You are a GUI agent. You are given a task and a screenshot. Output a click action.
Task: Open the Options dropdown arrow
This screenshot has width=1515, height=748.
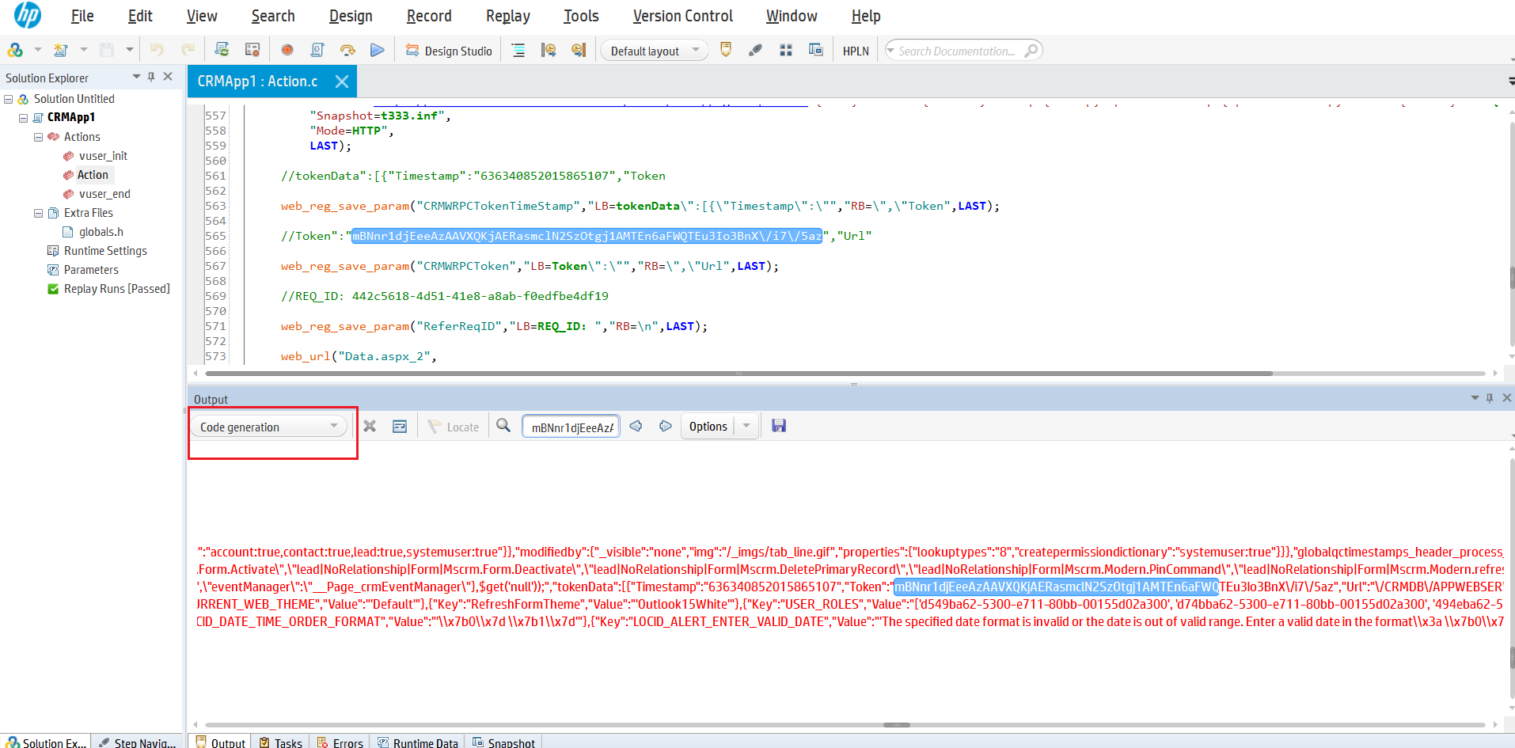click(x=746, y=427)
